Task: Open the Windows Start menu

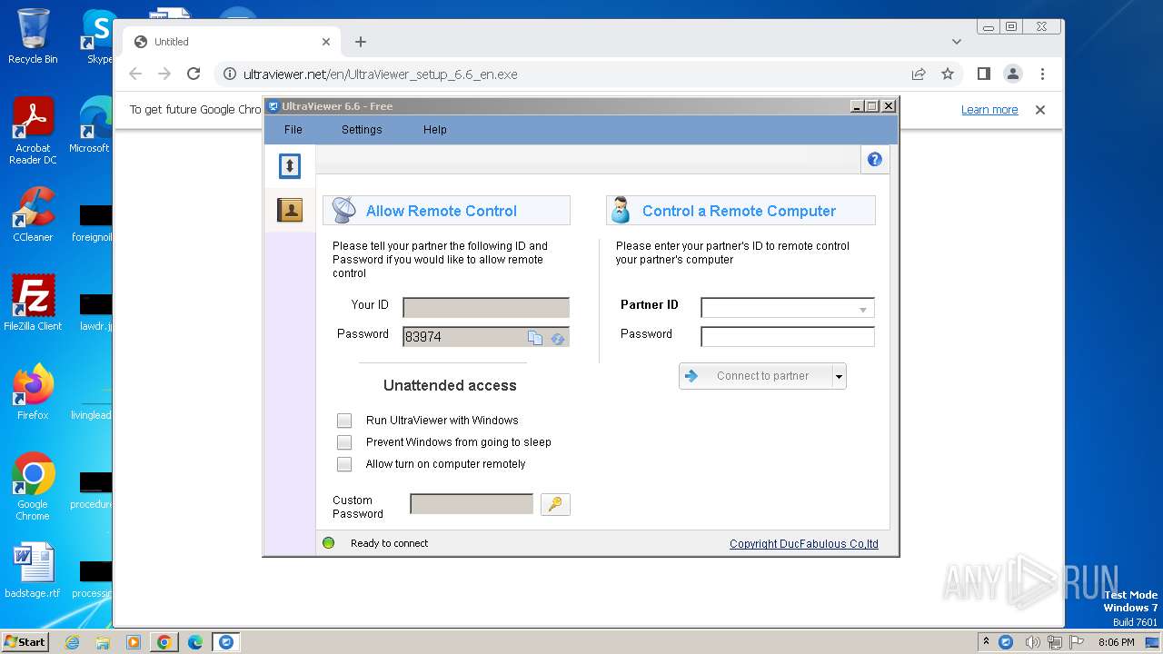Action: pos(25,642)
